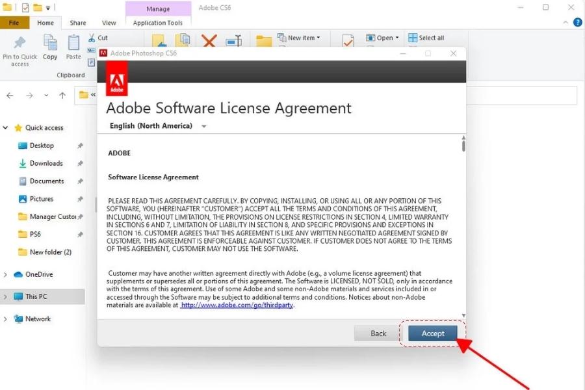Collapse the Quick access tree
The image size is (585, 390).
(x=6, y=128)
